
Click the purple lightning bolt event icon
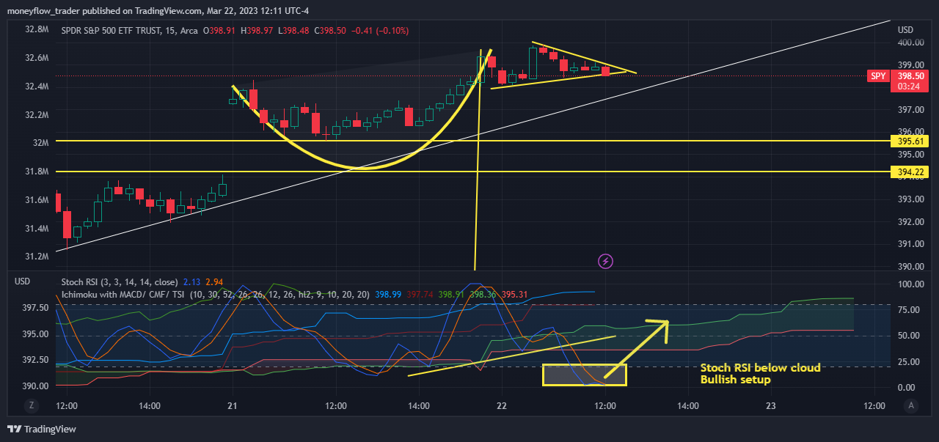[606, 260]
